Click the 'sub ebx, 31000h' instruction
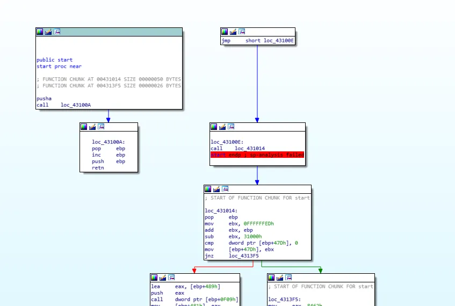This screenshot has height=306, width=455. point(233,236)
